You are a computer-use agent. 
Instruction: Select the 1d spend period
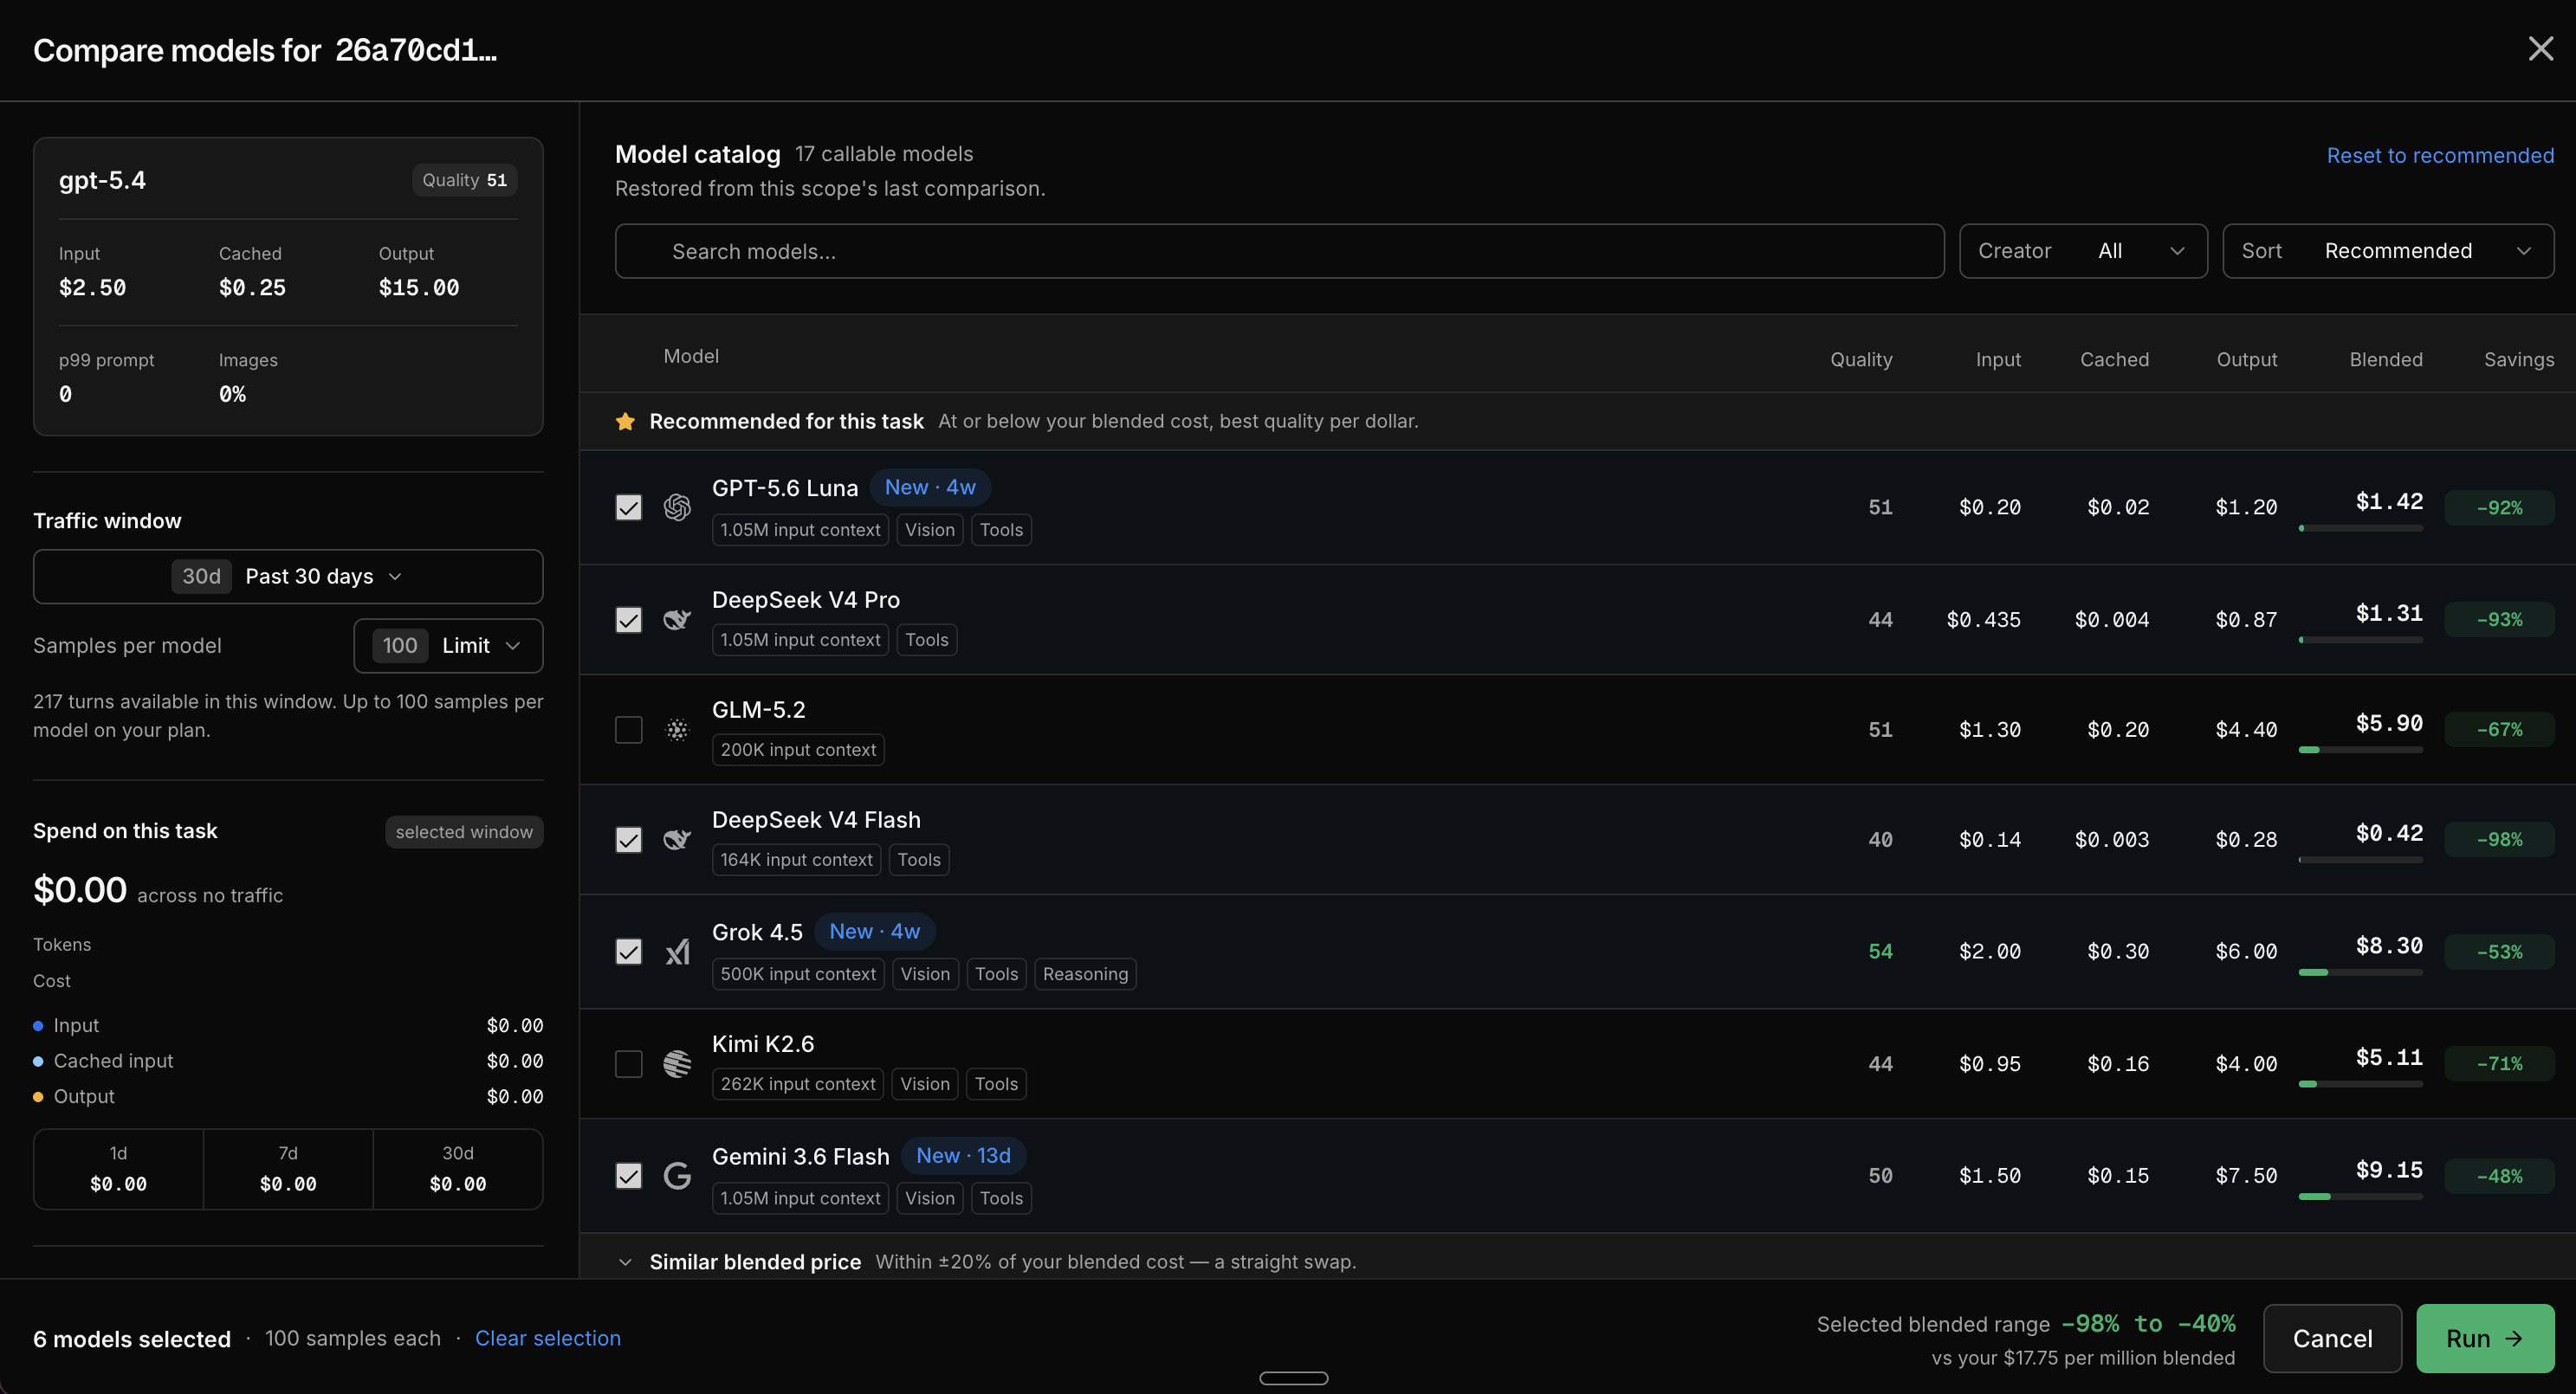click(x=118, y=1169)
